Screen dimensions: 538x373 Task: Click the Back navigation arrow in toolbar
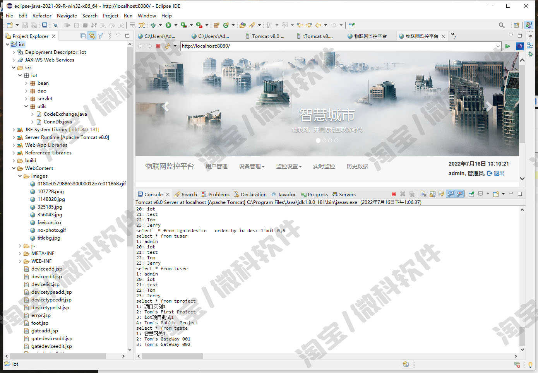[318, 25]
